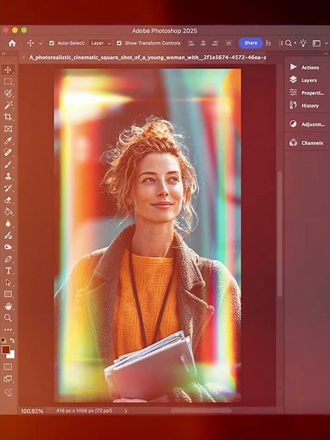
Task: Select the Type tool
Action: (x=8, y=271)
